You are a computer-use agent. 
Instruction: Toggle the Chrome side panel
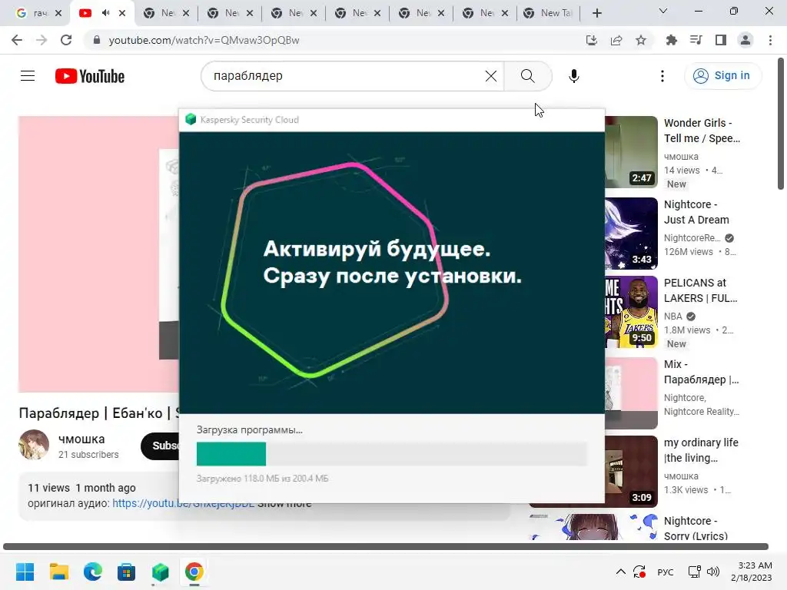point(721,40)
